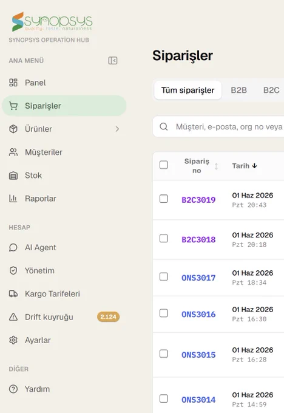Viewport: 284px width, 413px height.
Task: Click the Siparişler shopping cart icon
Action: [x=13, y=106]
